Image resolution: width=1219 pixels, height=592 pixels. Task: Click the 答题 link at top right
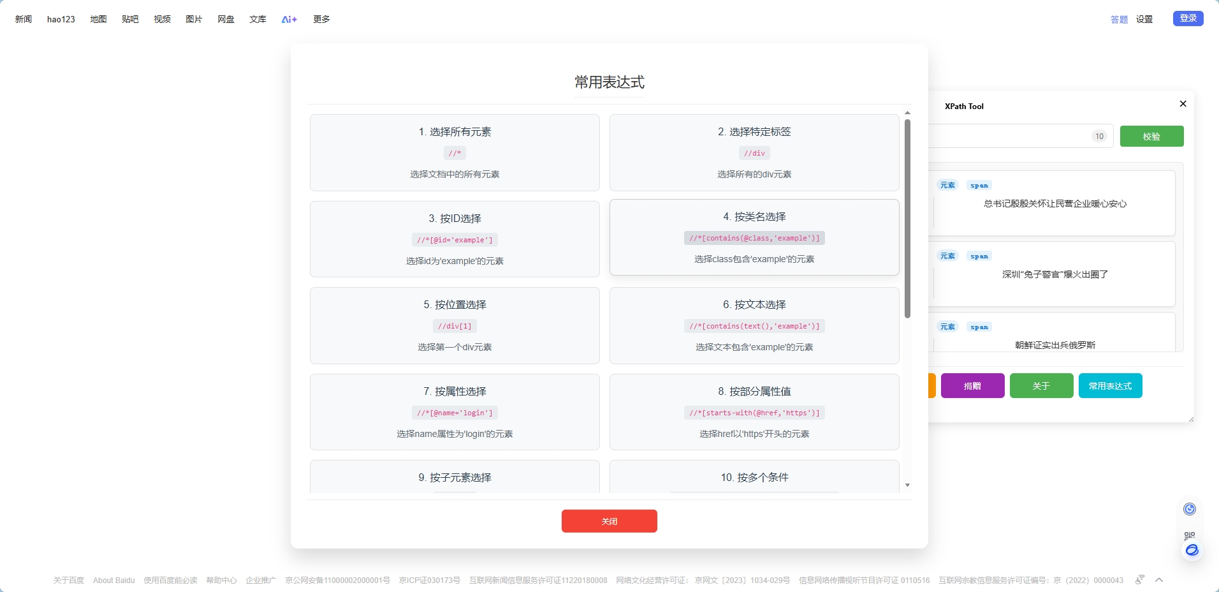[x=1119, y=19]
